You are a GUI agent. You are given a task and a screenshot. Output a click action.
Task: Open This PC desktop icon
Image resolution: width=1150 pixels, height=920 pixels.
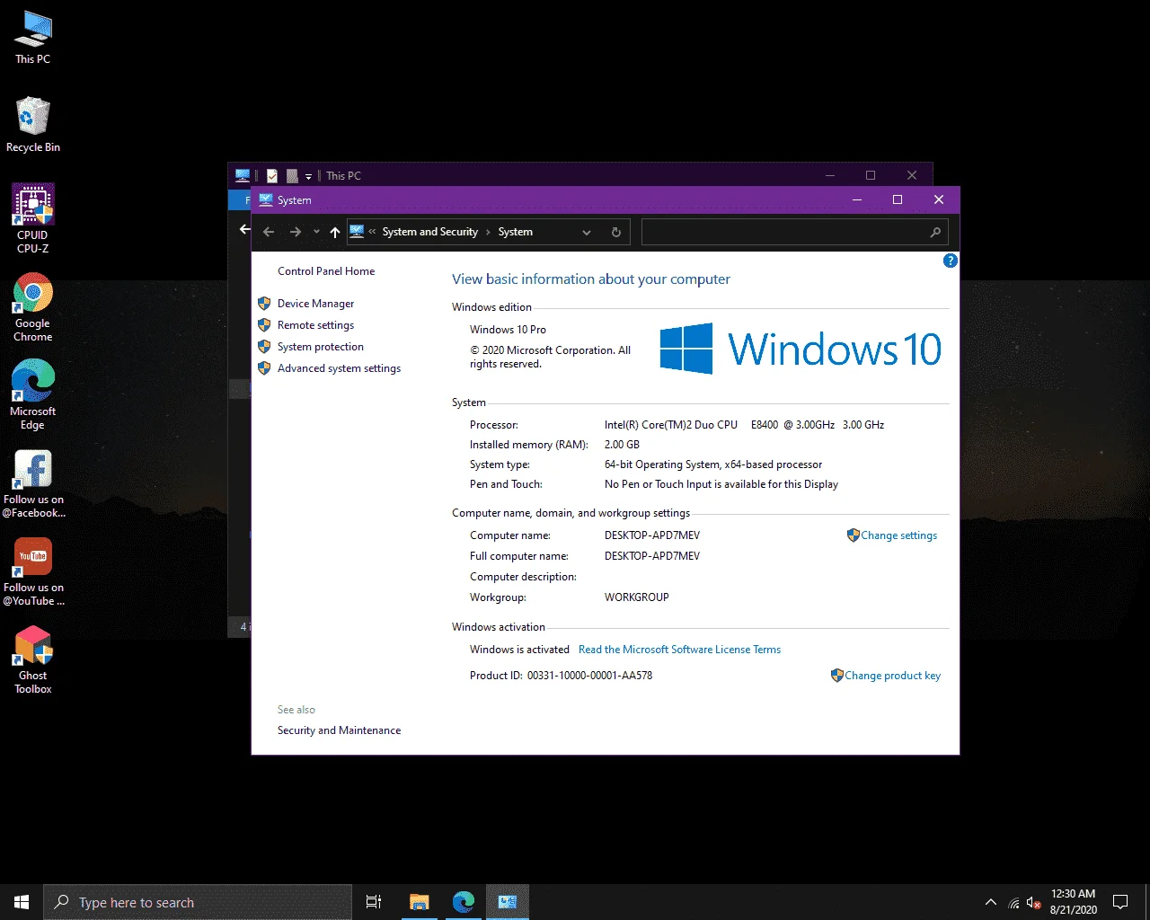click(x=33, y=38)
